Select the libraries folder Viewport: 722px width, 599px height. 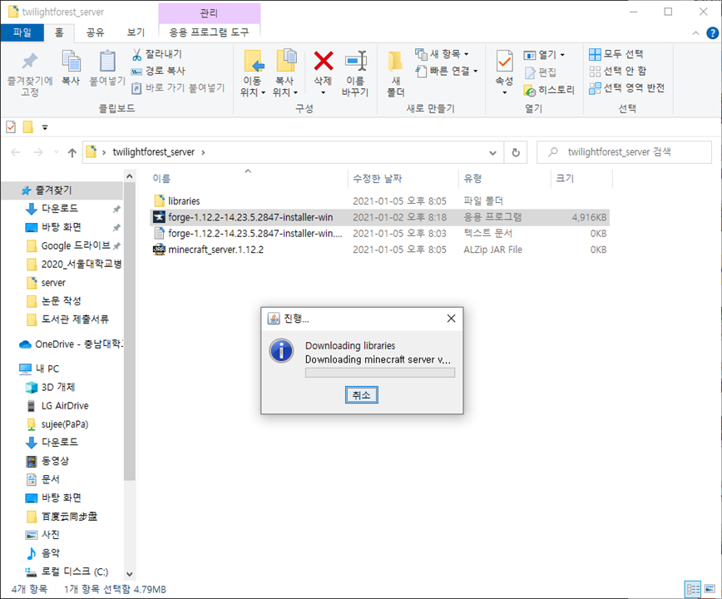(379, 201)
